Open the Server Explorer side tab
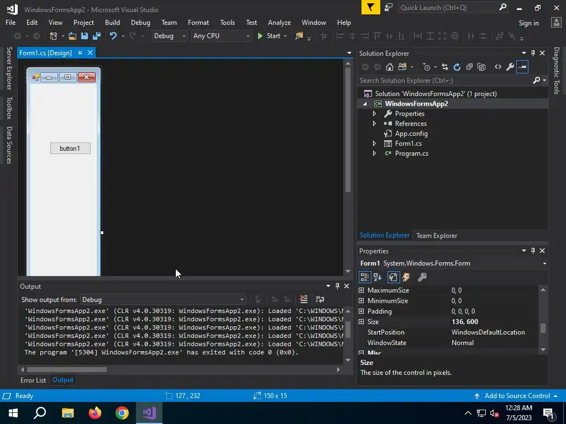Screen dimensions: 566x424 point(9,68)
